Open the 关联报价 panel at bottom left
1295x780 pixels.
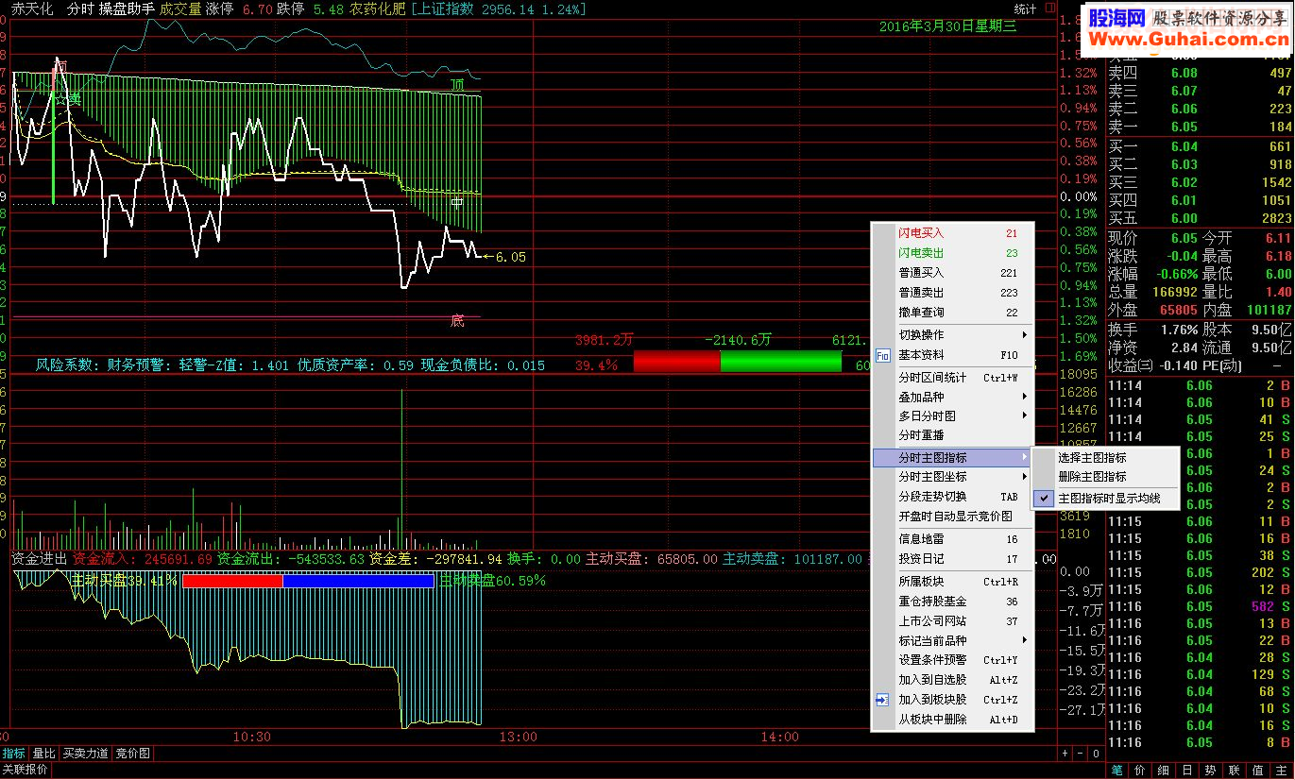(x=26, y=771)
